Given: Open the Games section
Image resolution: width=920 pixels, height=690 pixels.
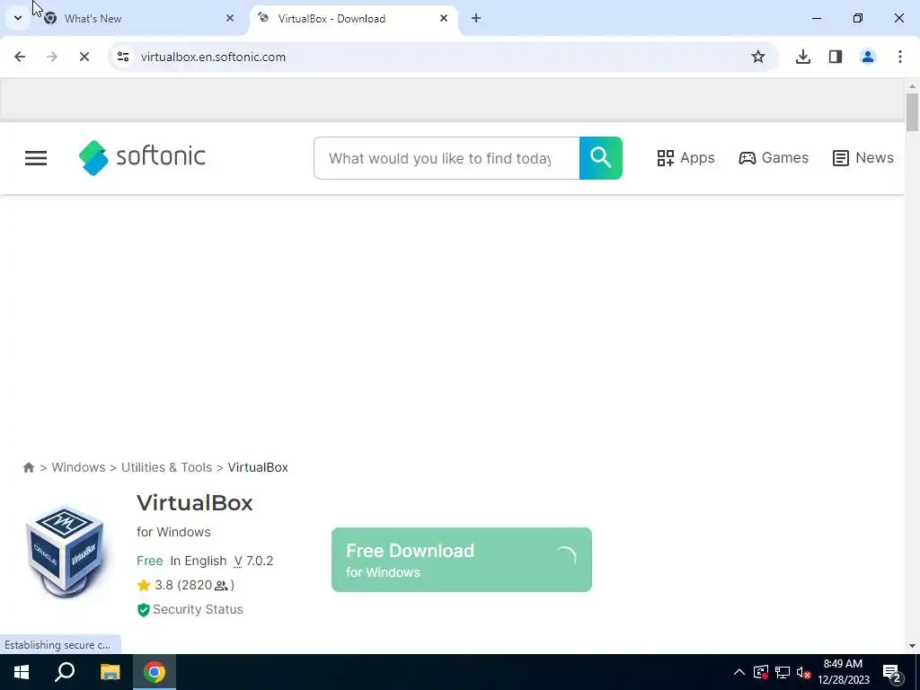Looking at the screenshot, I should [774, 158].
